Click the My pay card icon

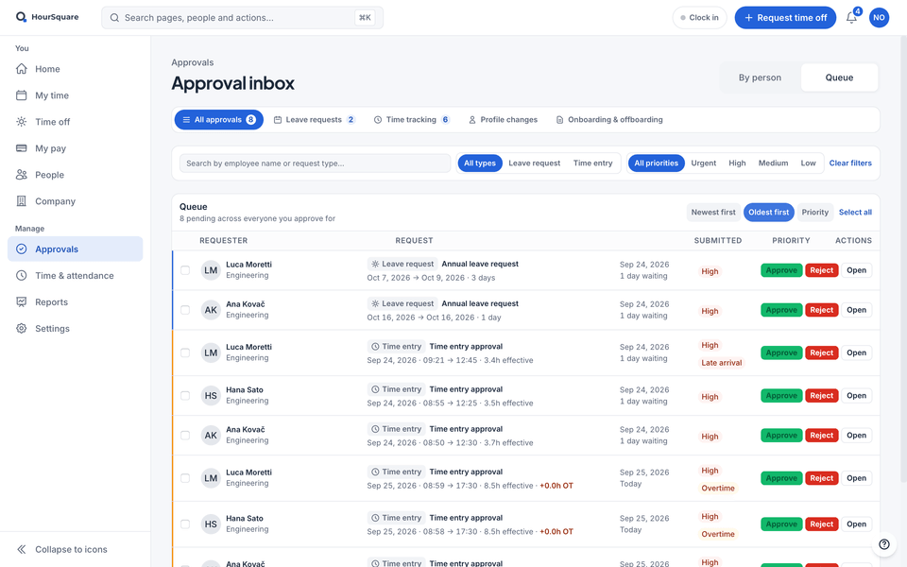tap(22, 148)
